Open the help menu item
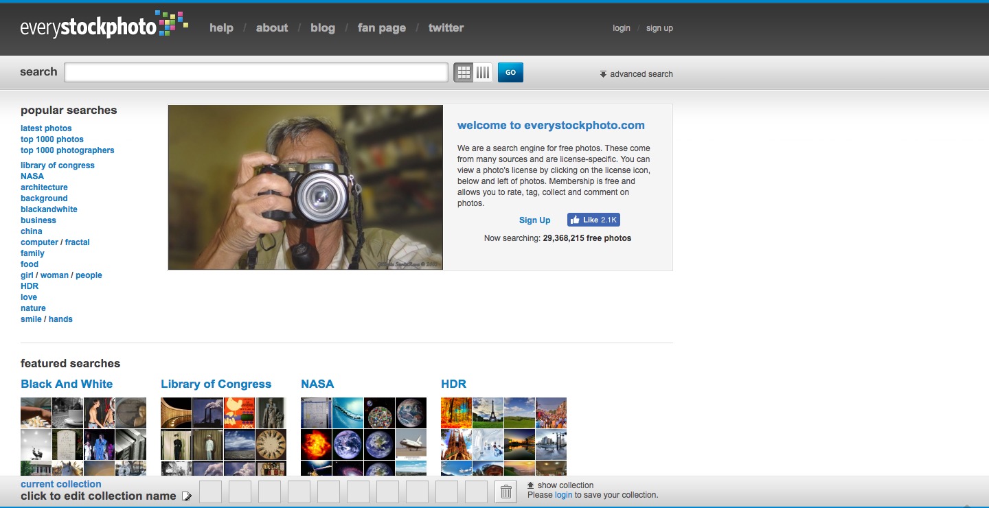The image size is (989, 508). 221,28
